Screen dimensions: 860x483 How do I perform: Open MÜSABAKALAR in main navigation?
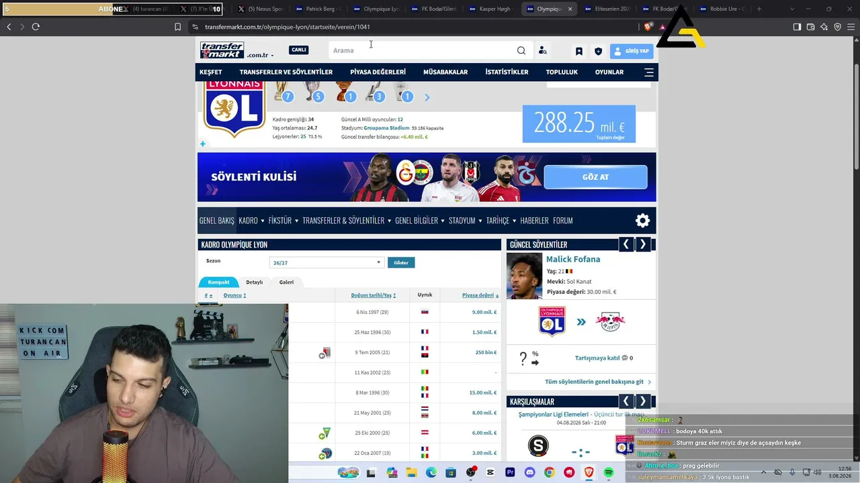point(445,72)
